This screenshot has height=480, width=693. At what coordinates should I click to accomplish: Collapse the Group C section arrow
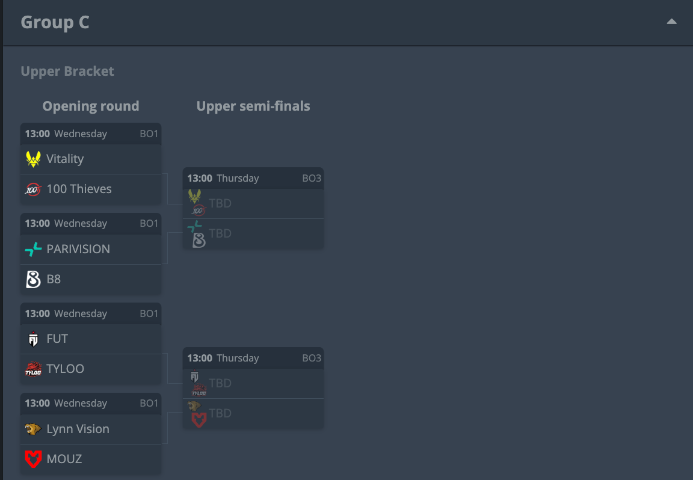671,22
